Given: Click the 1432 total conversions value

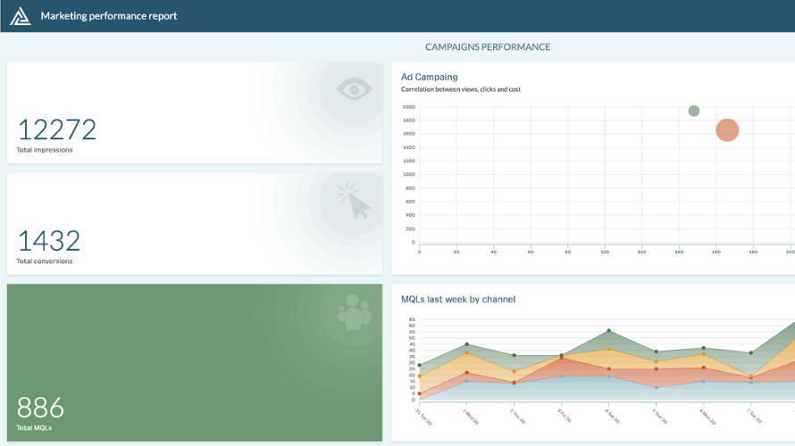Looking at the screenshot, I should (49, 241).
